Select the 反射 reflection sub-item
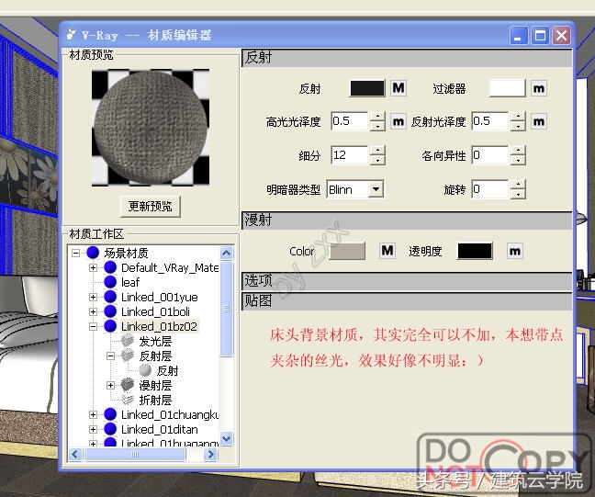Screen dimensions: 595x497 pyautogui.click(x=167, y=370)
